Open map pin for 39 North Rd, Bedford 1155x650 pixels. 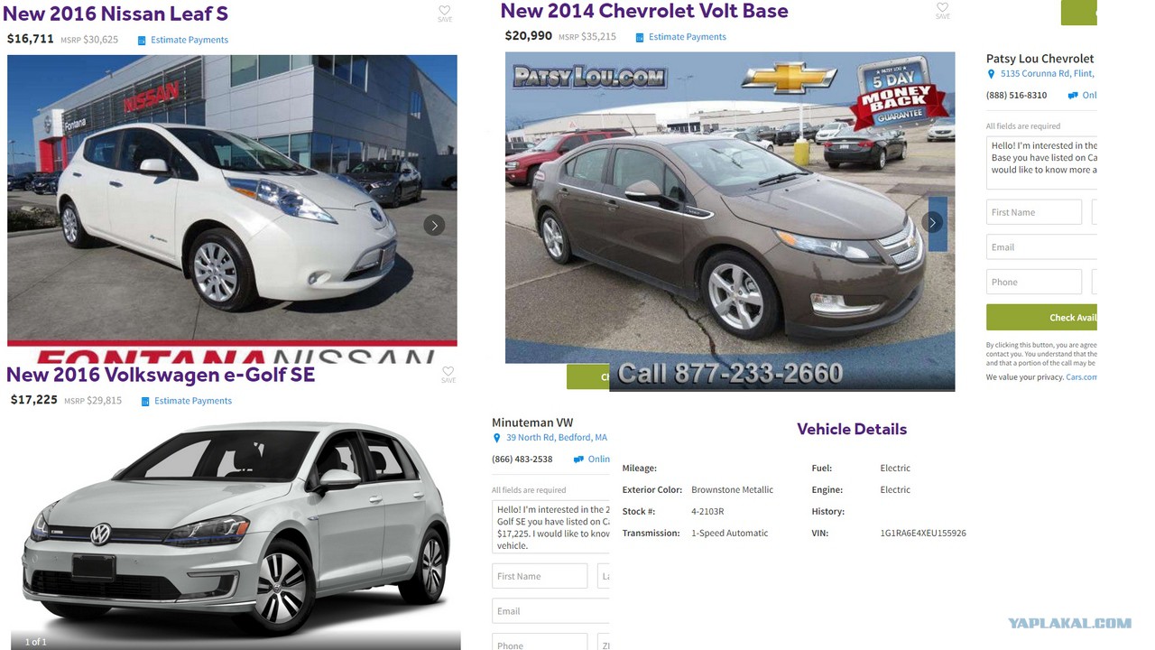tap(496, 438)
